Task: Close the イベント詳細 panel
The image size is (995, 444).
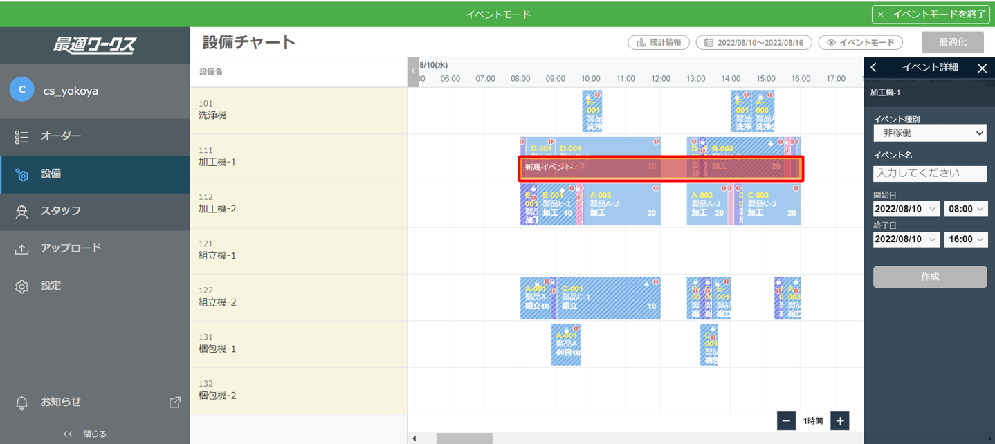Action: [x=982, y=67]
